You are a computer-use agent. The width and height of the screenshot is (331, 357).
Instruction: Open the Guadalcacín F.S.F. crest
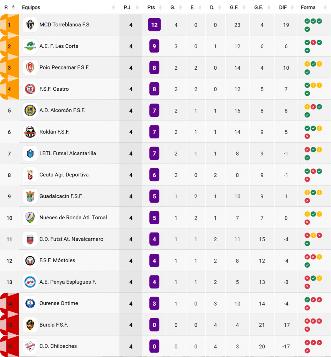click(x=30, y=196)
